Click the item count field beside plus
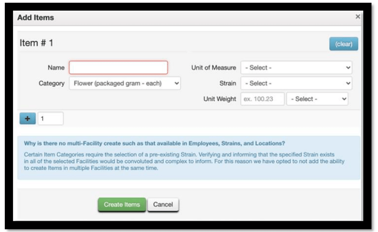This screenshot has height=232, width=378. pos(51,119)
